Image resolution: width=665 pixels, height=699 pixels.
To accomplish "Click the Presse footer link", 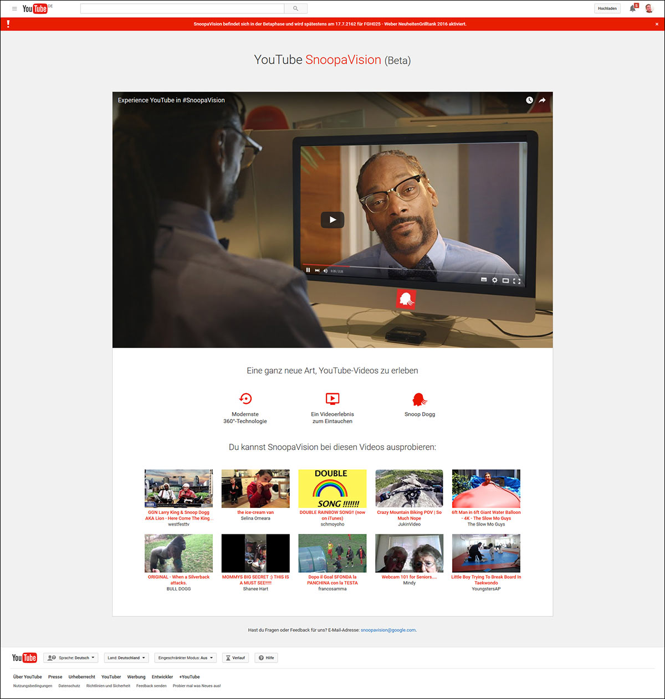I will coord(55,677).
